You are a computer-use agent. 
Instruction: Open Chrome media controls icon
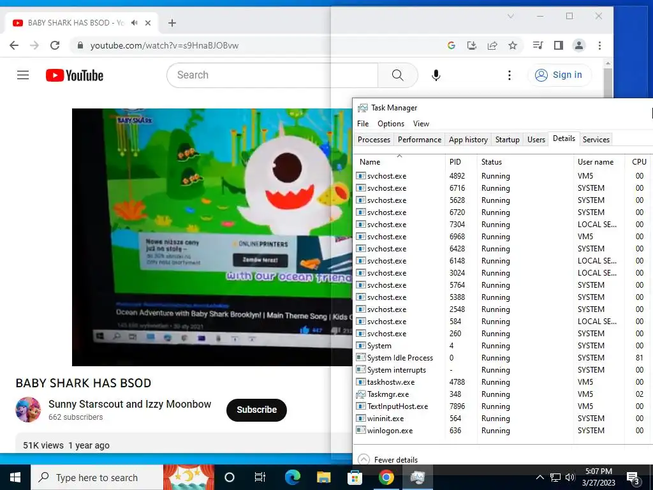538,45
